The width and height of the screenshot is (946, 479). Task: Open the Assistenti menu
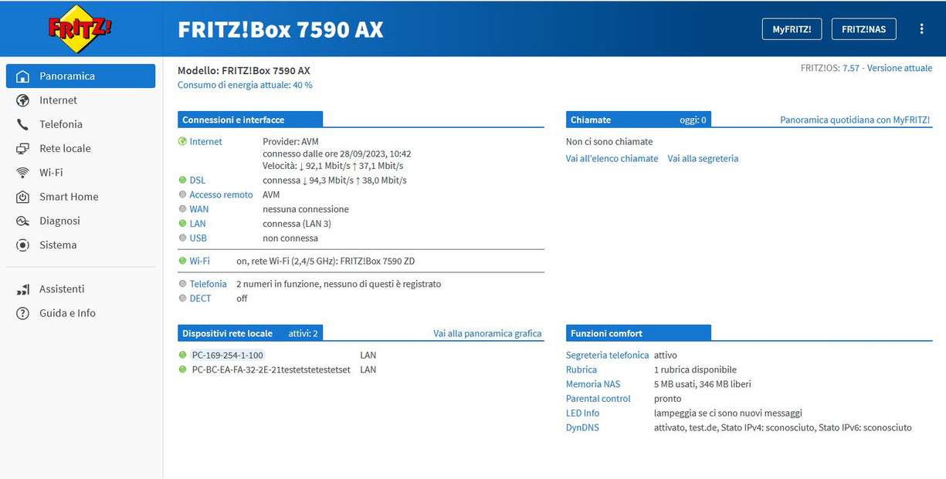80,289
